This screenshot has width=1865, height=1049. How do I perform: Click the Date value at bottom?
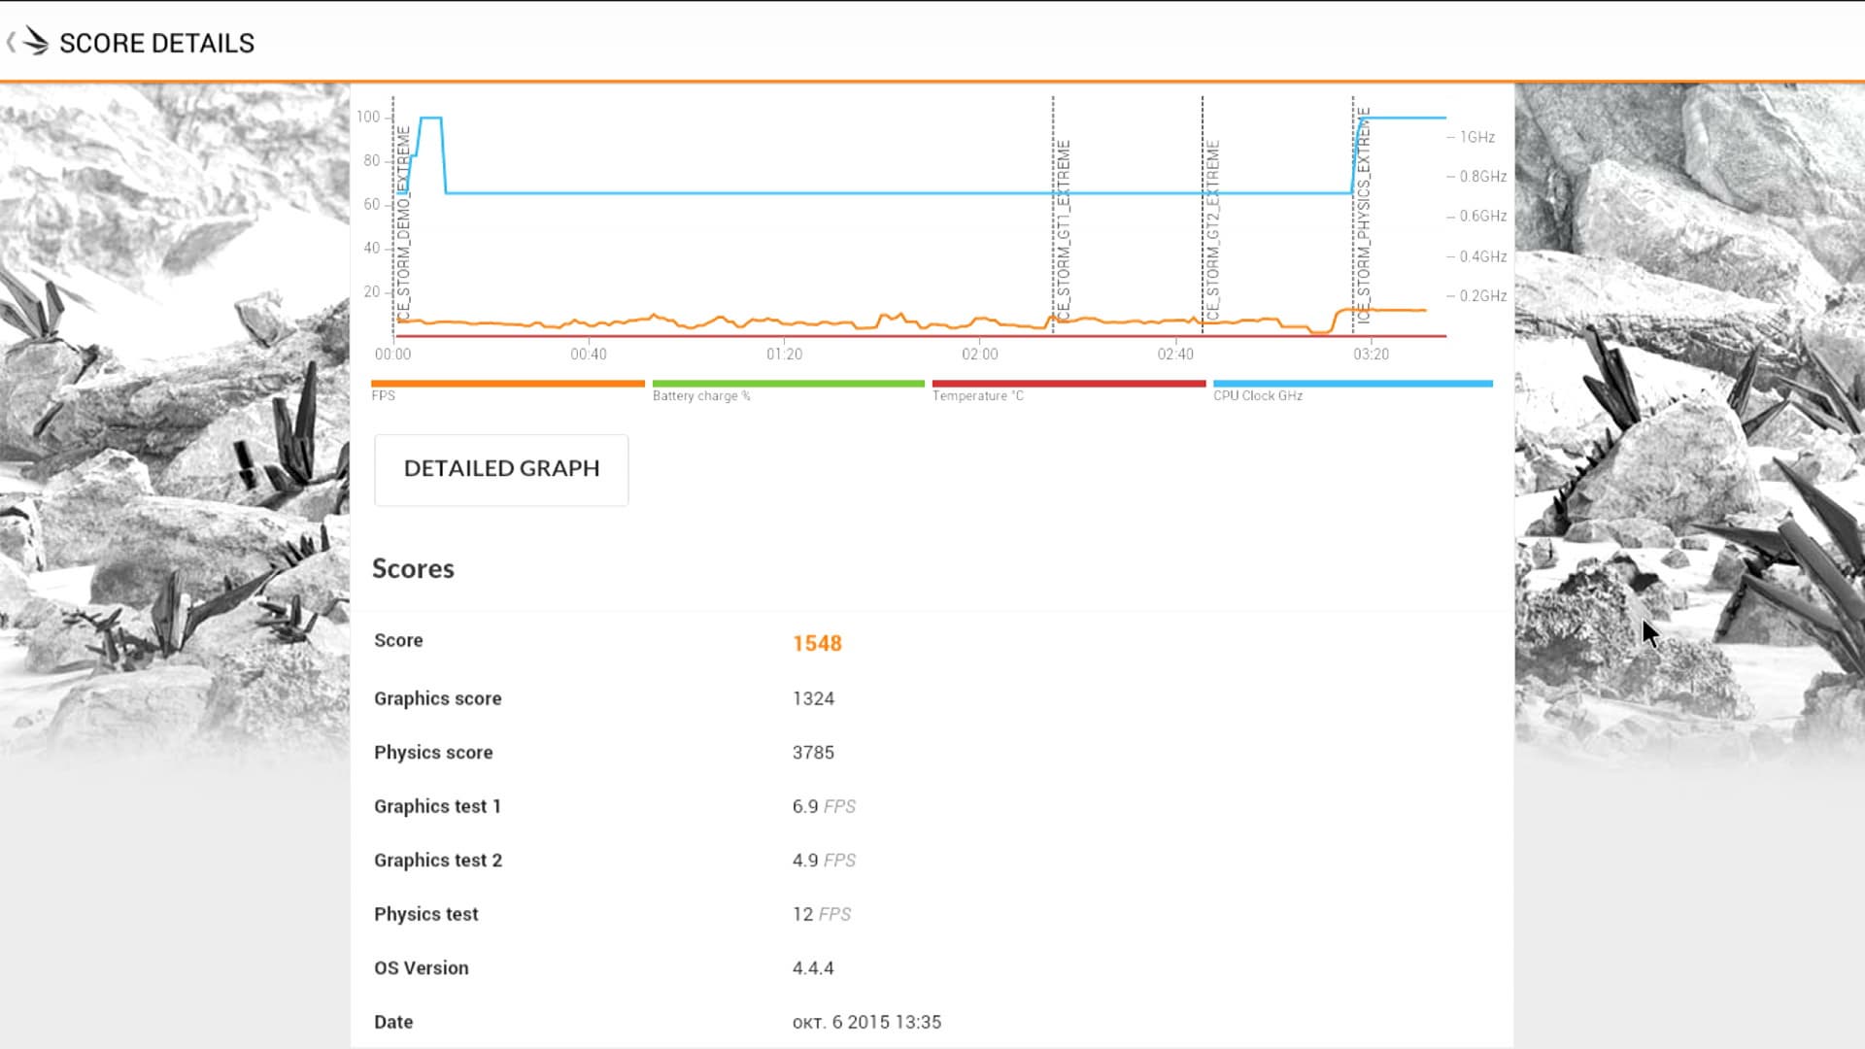[866, 1022]
